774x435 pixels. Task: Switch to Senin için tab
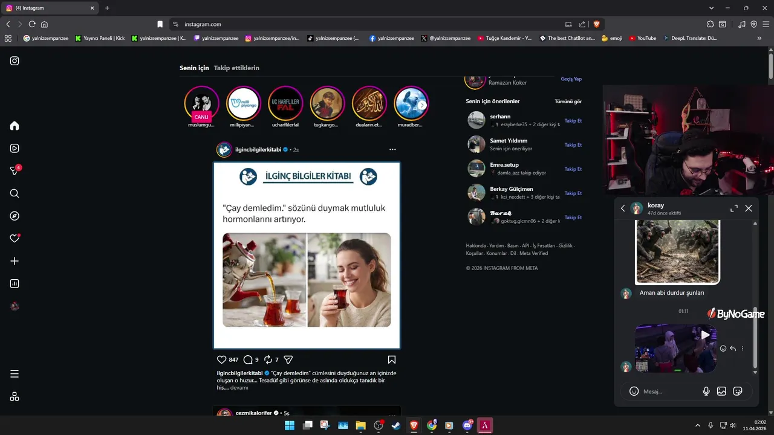194,68
